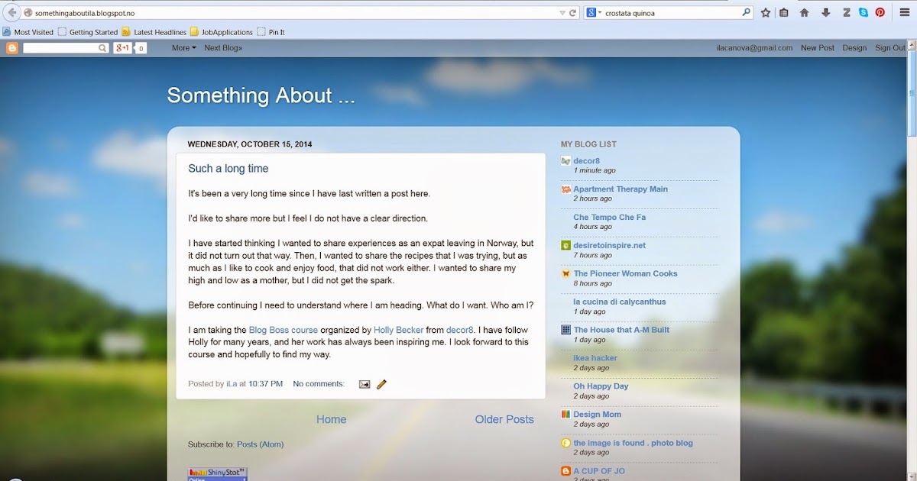This screenshot has width=917, height=481.
Task: Open the Design link in navbar
Action: click(854, 48)
